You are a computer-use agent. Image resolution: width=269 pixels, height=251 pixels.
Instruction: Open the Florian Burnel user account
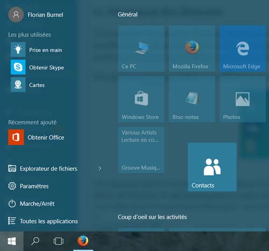click(x=36, y=15)
